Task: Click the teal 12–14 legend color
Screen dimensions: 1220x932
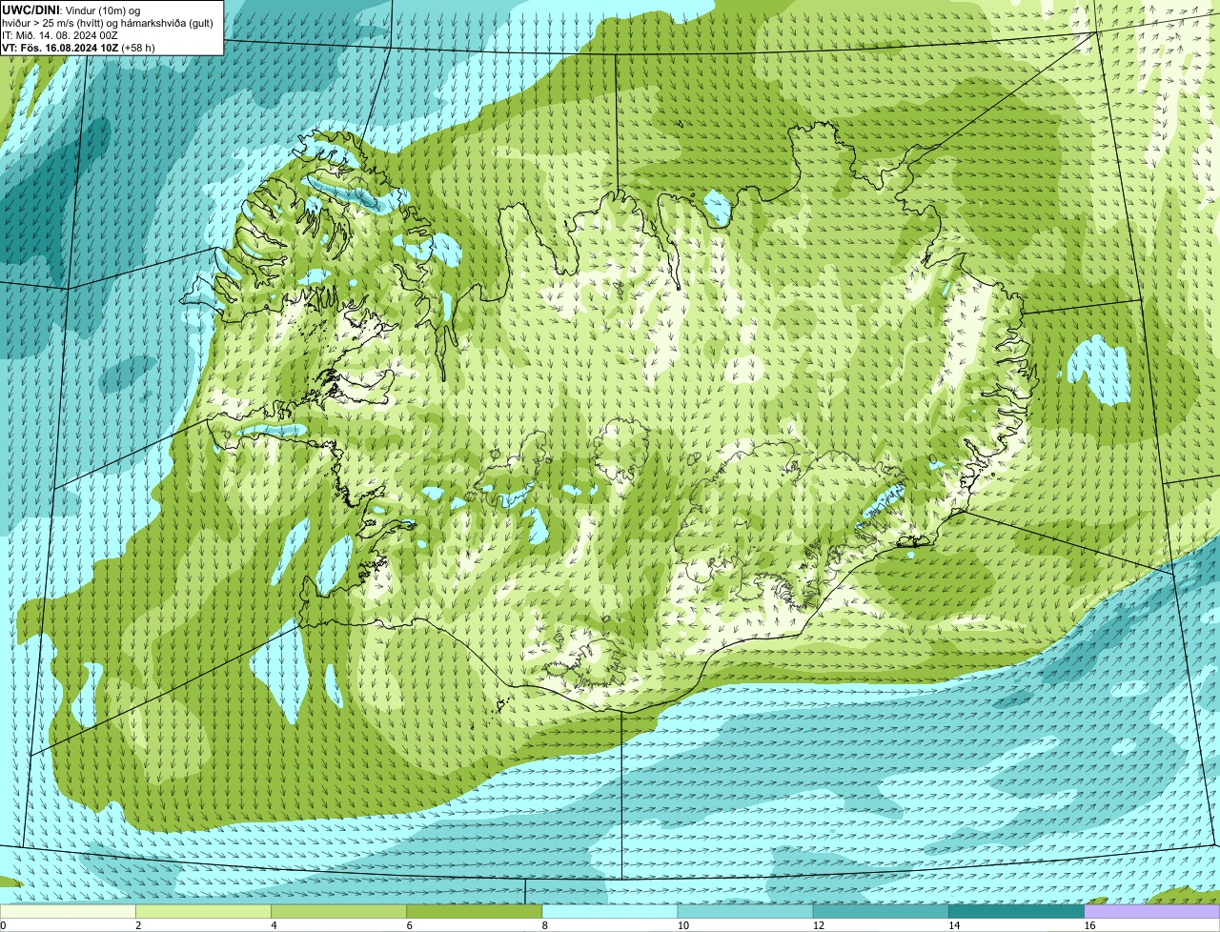Action: tap(881, 912)
